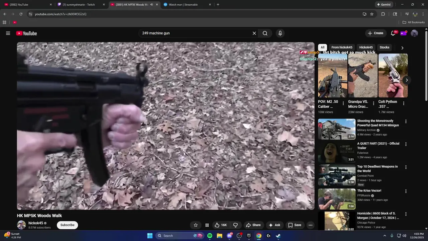The height and width of the screenshot is (241, 428).
Task: Select the Hickok45 filter chip
Action: (366, 47)
